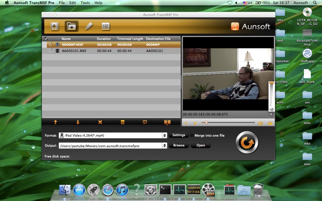Move selected file down with arrow
The height and width of the screenshot is (201, 322).
click(78, 122)
